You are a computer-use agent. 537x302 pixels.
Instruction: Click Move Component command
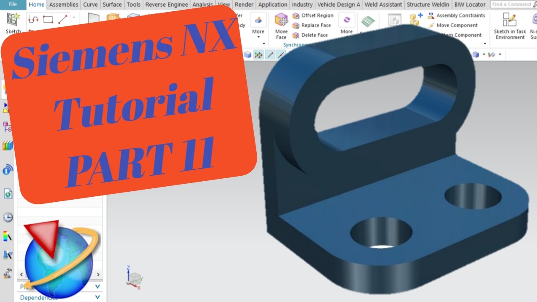[453, 25]
